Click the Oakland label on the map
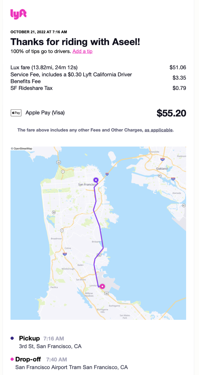The height and width of the screenshot is (375, 199). point(162,169)
